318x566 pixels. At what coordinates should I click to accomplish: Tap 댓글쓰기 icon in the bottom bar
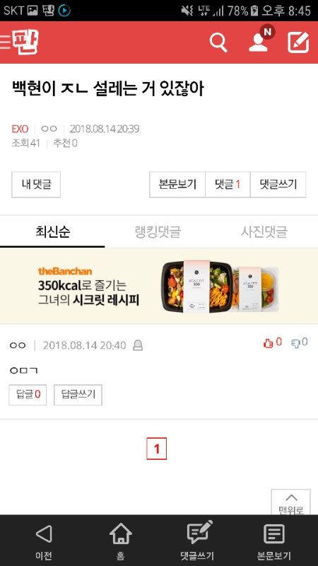tap(198, 541)
